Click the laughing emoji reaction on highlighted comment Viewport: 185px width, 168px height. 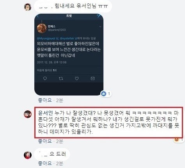click(x=176, y=140)
